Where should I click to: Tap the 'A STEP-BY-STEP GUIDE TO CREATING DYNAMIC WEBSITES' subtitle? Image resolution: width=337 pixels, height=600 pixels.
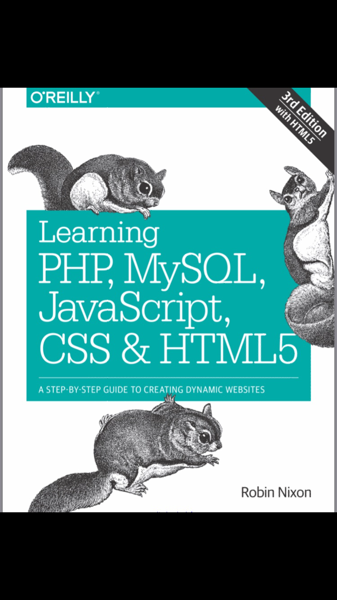click(152, 390)
